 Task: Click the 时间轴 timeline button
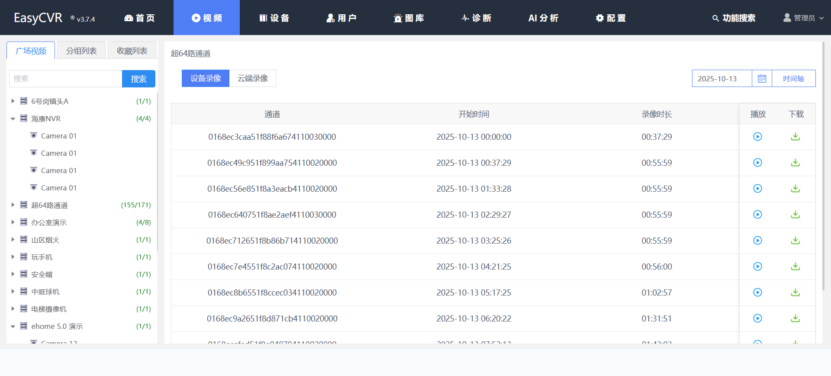(x=793, y=79)
